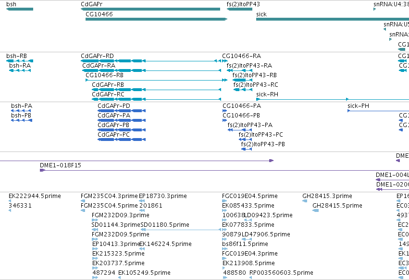Viewport: 409px width, 280px height.
Task: Select the FGC019E04.3prime EST glyph
Action: click(x=224, y=258)
